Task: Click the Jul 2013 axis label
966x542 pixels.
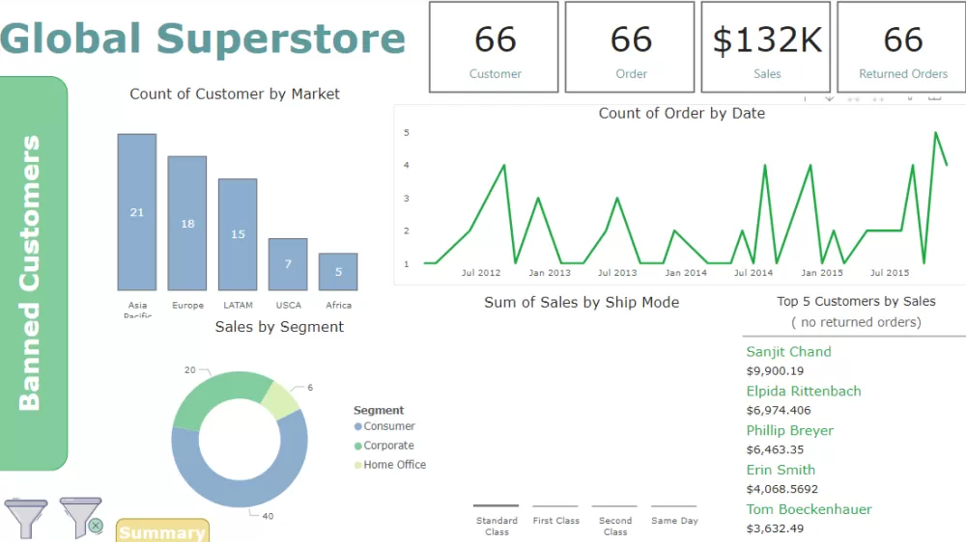Action: [617, 273]
